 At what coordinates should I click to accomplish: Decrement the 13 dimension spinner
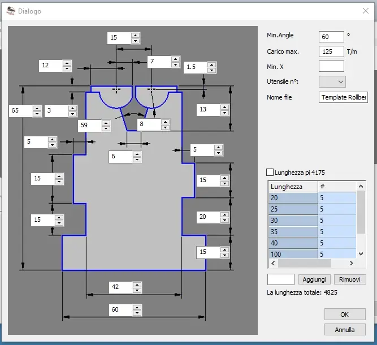(x=224, y=113)
